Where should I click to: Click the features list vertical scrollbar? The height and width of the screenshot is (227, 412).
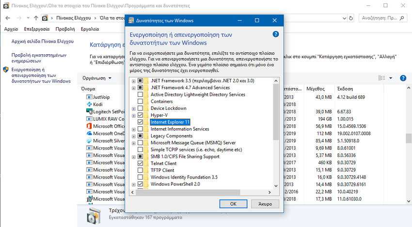pyautogui.click(x=276, y=112)
